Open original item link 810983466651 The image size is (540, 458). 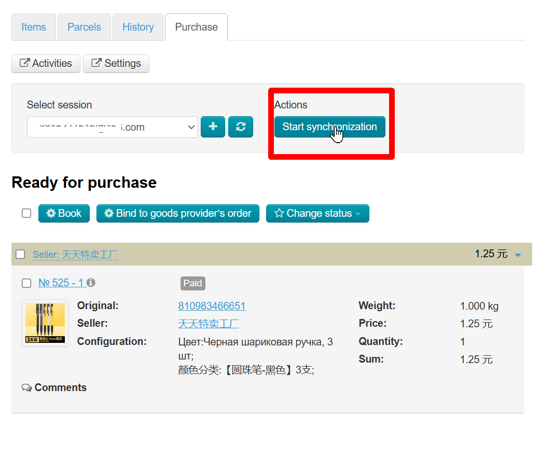212,306
